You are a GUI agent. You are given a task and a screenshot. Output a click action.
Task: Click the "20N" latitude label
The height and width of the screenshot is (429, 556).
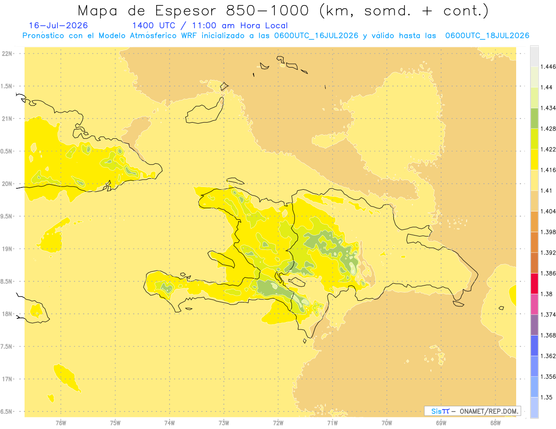pyautogui.click(x=7, y=184)
